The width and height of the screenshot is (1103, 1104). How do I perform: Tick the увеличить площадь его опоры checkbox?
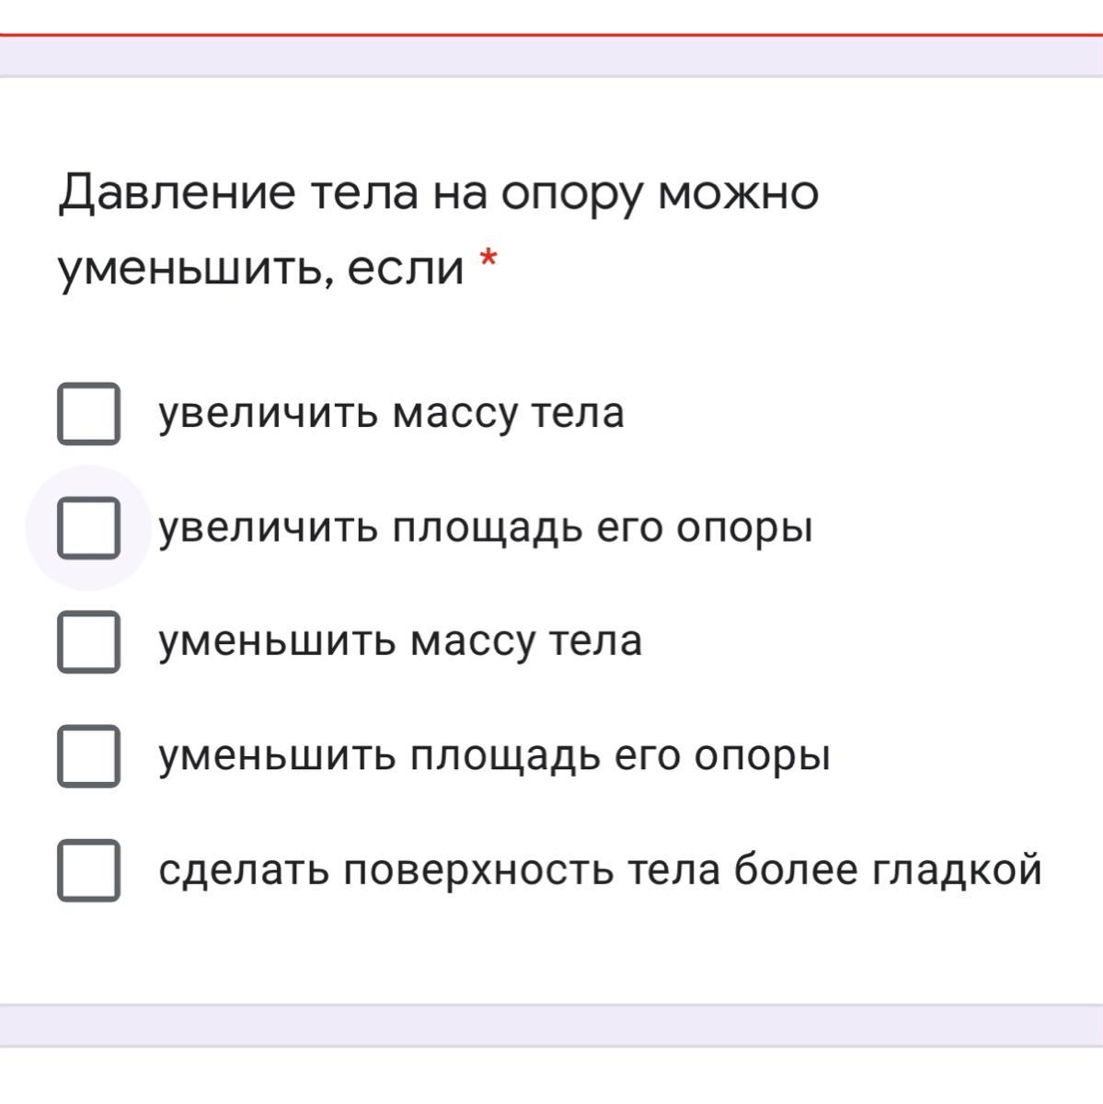click(88, 528)
